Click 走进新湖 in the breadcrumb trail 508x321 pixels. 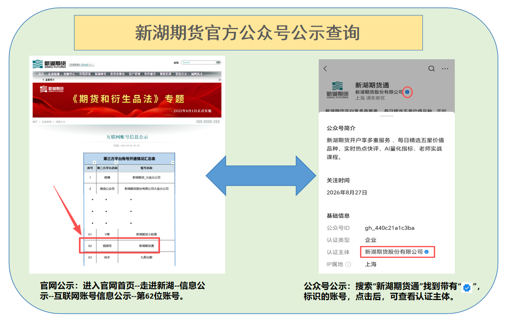pyautogui.click(x=47, y=122)
